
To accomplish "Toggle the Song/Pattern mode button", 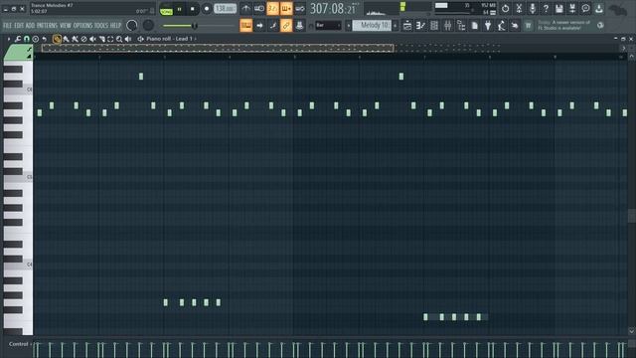I will click(x=166, y=9).
